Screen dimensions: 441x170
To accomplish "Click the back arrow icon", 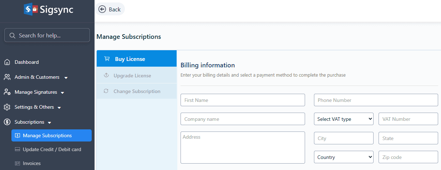I will pos(102,9).
